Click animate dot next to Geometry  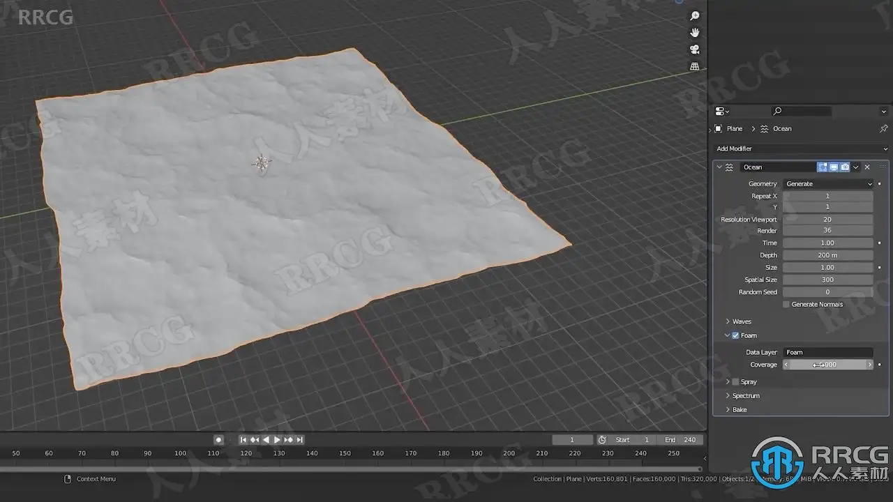point(879,184)
